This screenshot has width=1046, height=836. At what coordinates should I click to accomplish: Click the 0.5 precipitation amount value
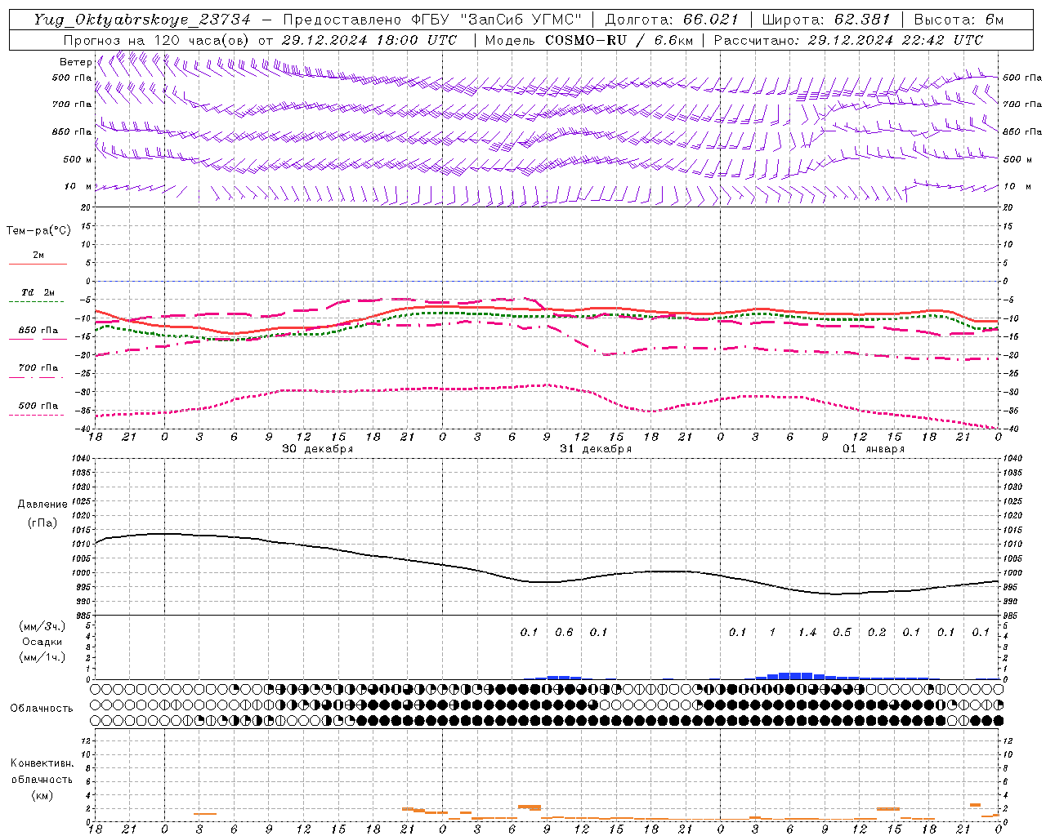coord(842,632)
